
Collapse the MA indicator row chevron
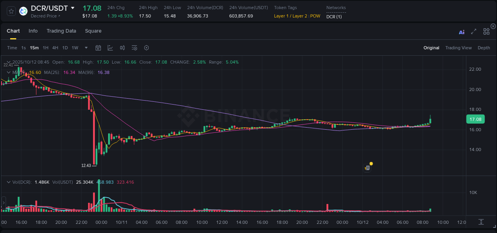click(x=8, y=72)
